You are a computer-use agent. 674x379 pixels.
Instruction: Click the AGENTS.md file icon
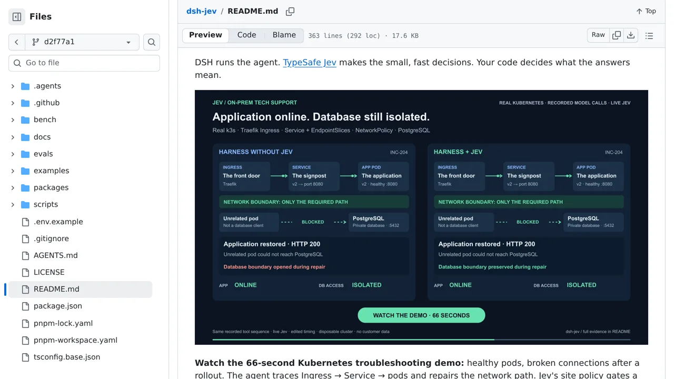25,255
